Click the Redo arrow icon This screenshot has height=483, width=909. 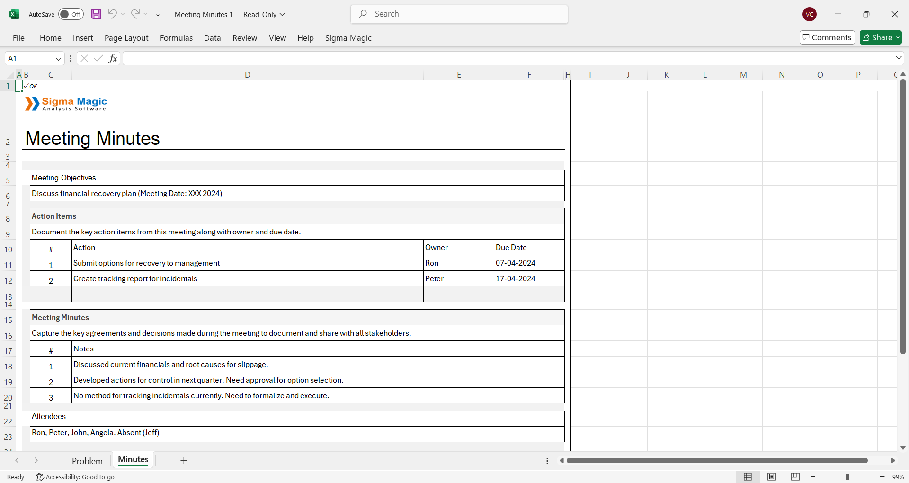135,14
